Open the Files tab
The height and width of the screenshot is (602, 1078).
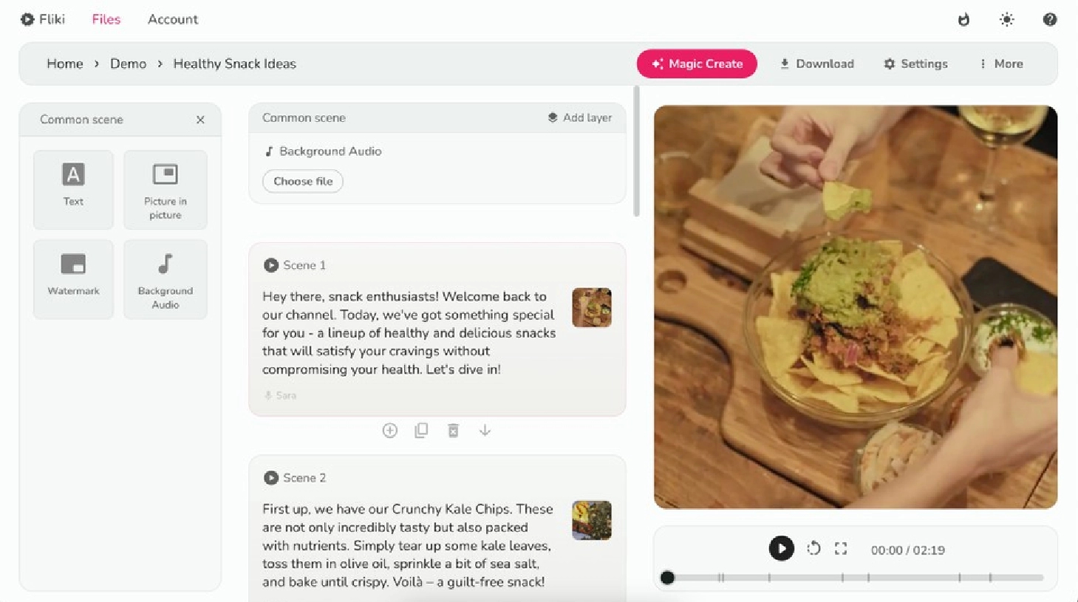coord(106,19)
